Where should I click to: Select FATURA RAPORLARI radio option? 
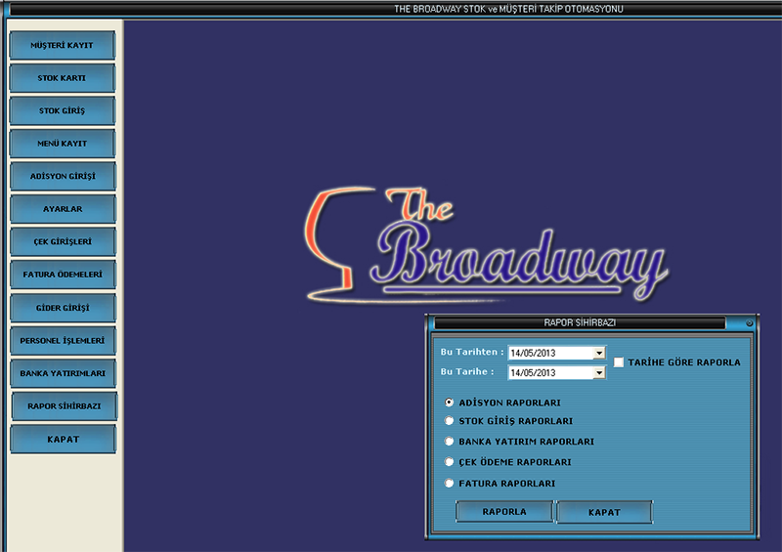click(450, 484)
